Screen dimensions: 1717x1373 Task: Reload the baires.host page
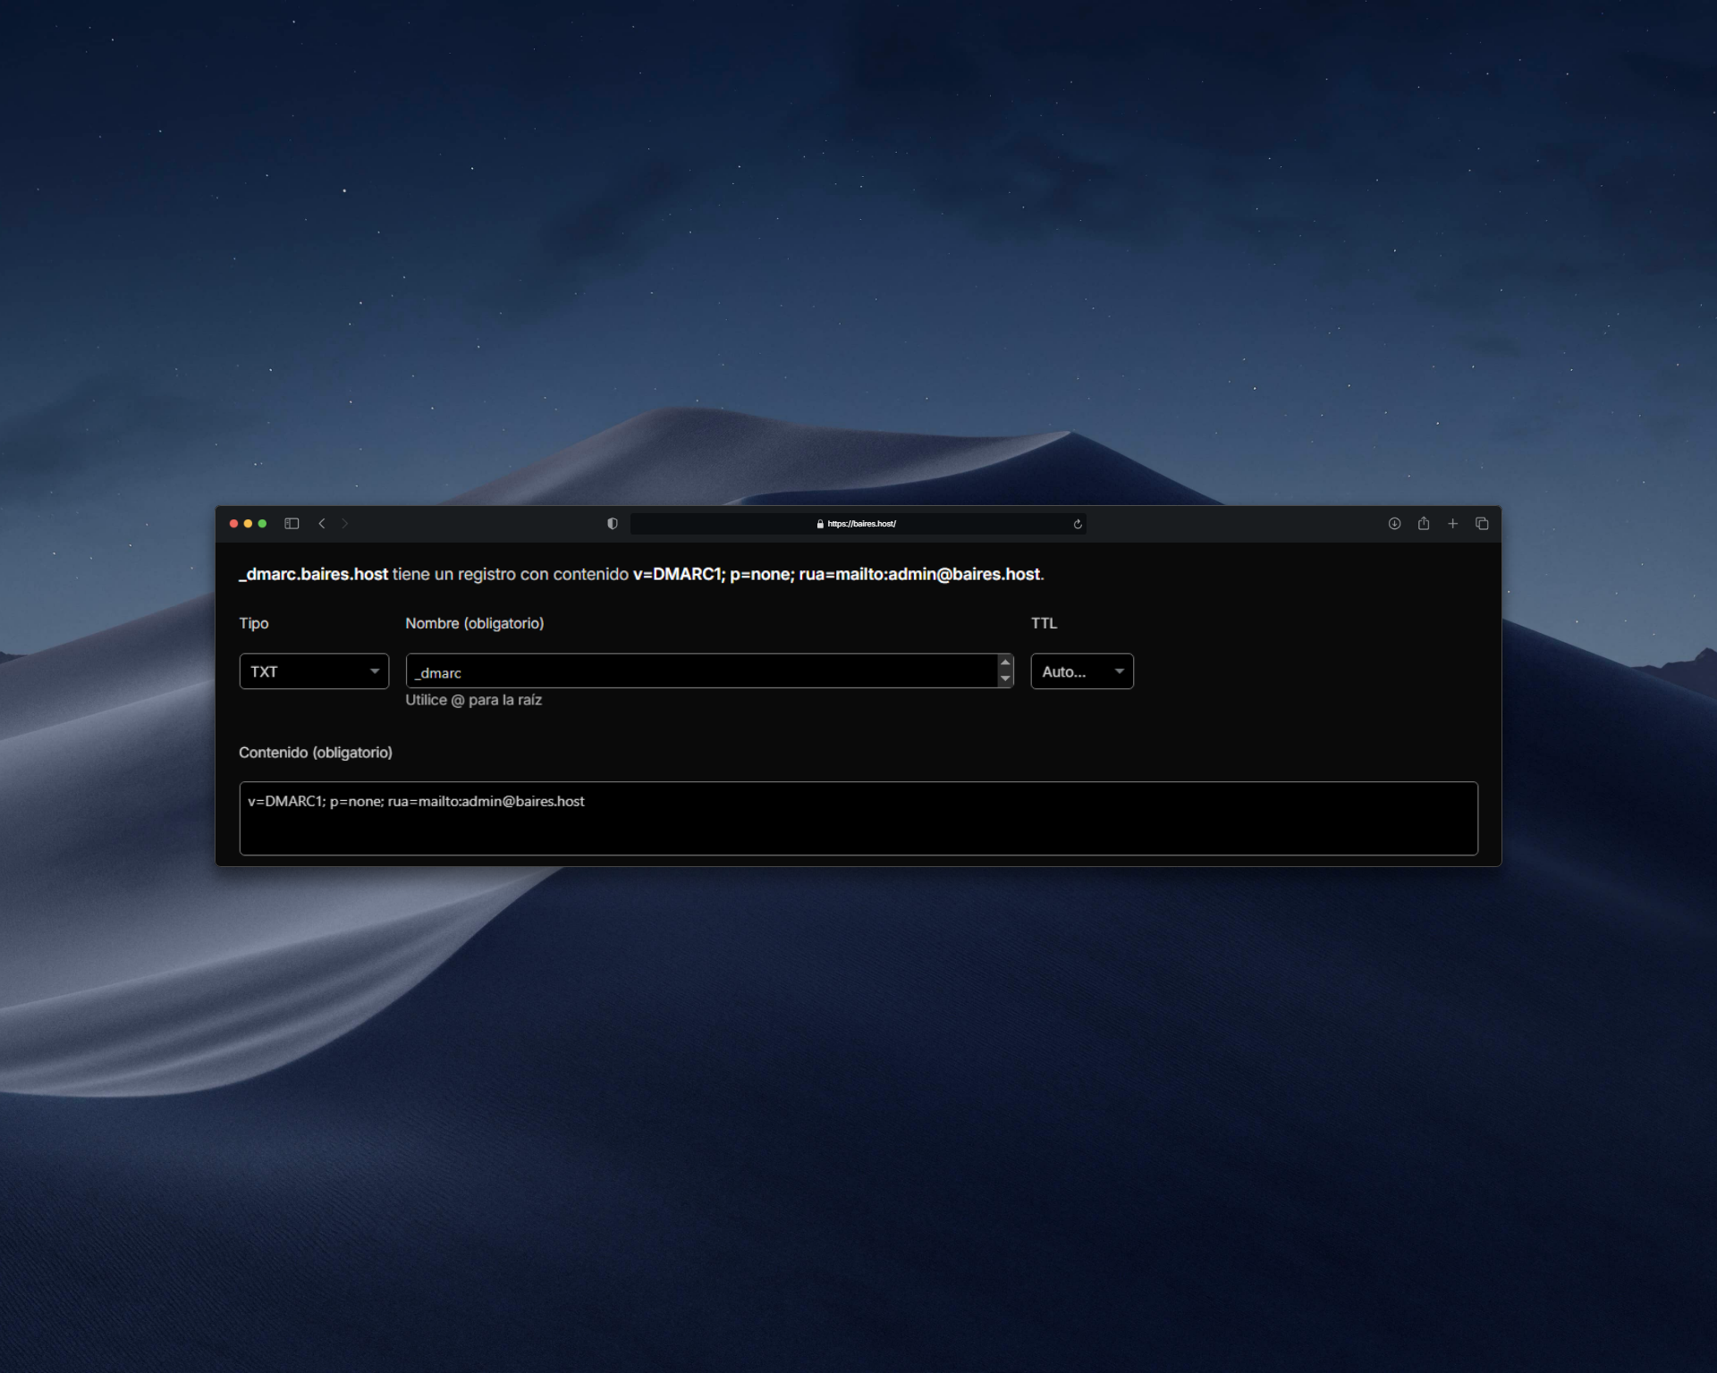[1078, 525]
